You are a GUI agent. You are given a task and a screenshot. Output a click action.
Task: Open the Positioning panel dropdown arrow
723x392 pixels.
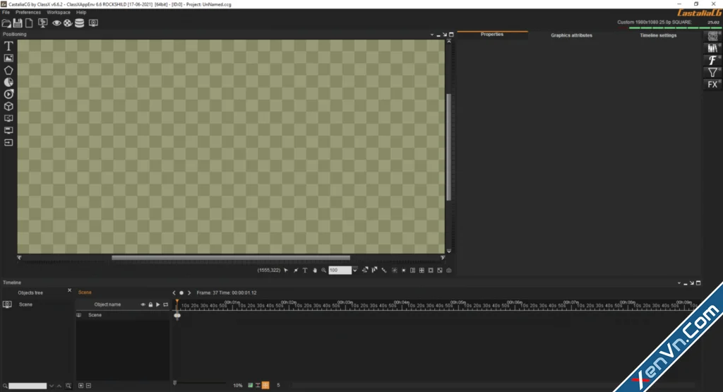tap(431, 35)
